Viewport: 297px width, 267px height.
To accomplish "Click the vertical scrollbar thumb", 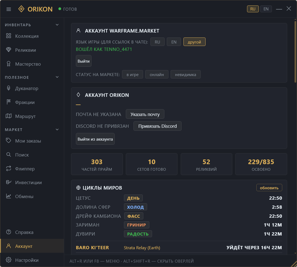I will point(295,51).
